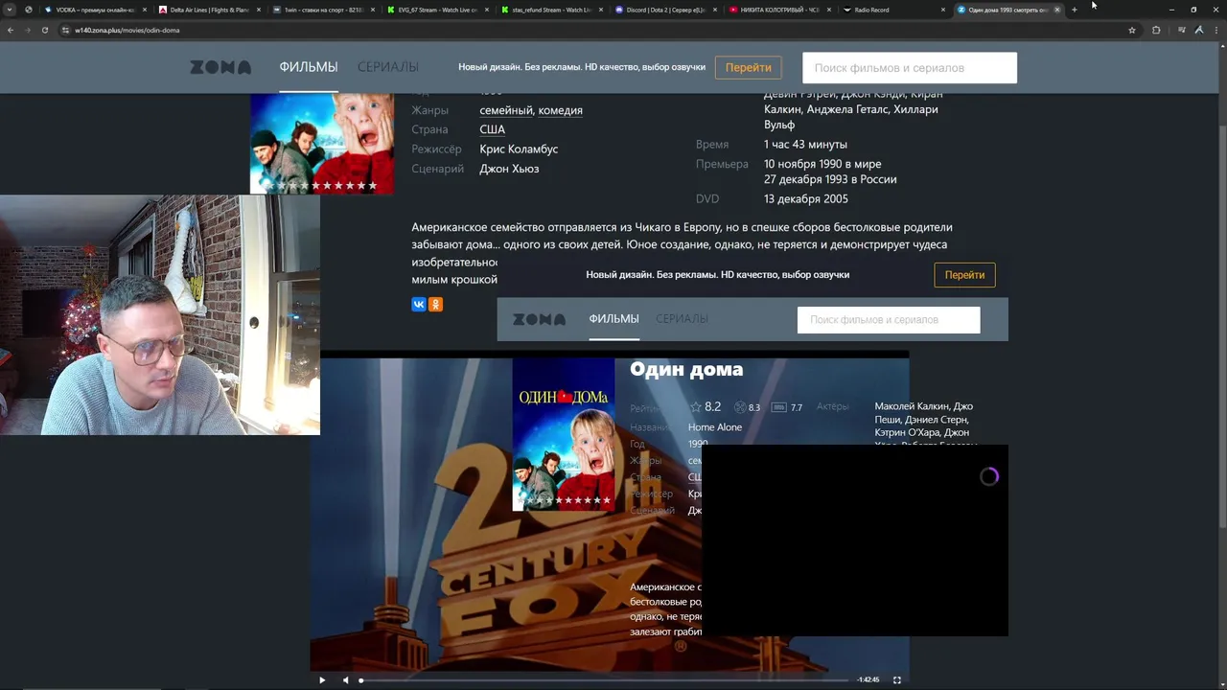Close the Radio Record browser tab
Viewport: 1227px width, 690px height.
tap(943, 10)
